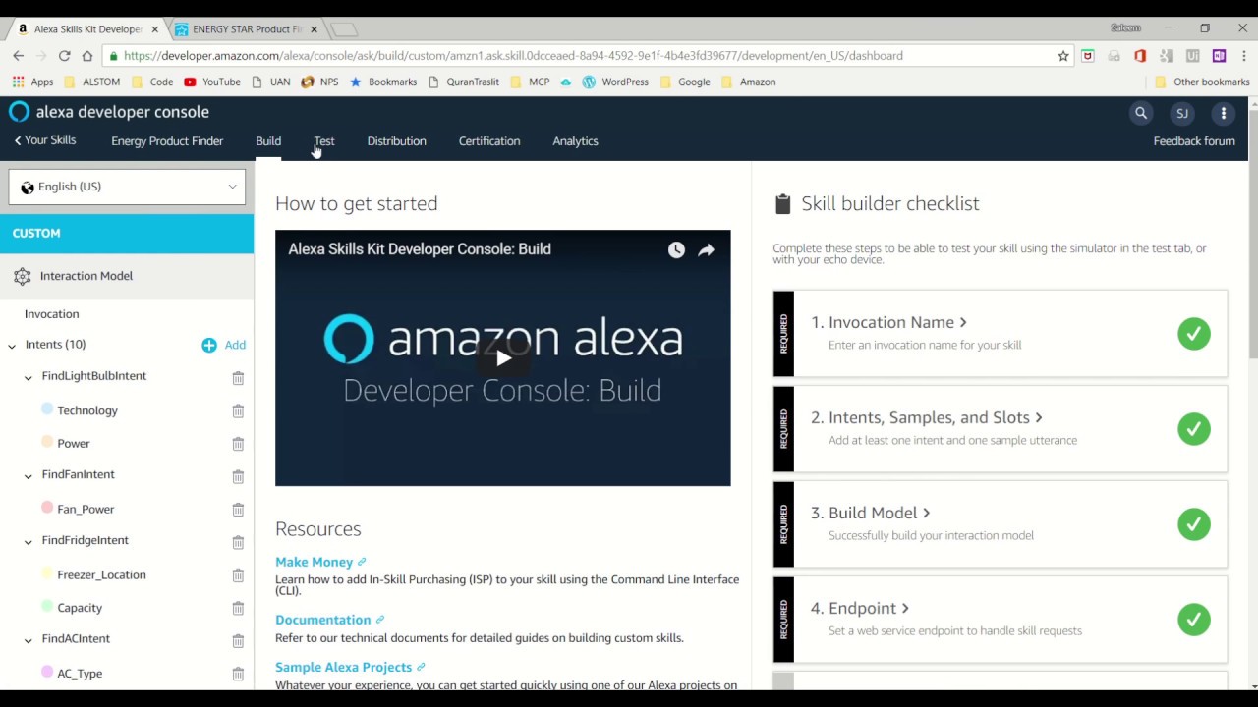Open Invocation in the sidebar

click(x=51, y=314)
